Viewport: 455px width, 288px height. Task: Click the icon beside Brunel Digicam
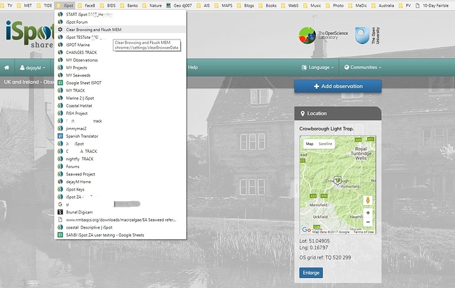[x=60, y=212]
